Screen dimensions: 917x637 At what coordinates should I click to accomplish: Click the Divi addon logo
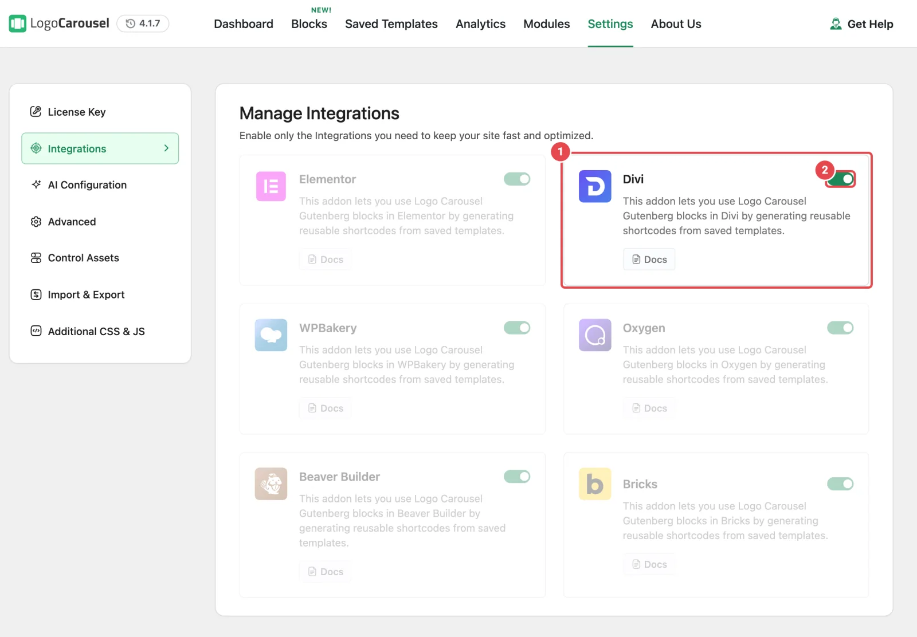tap(595, 186)
